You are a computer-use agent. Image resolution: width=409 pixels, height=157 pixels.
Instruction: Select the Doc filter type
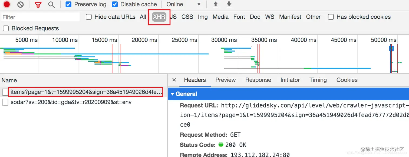pos(255,17)
